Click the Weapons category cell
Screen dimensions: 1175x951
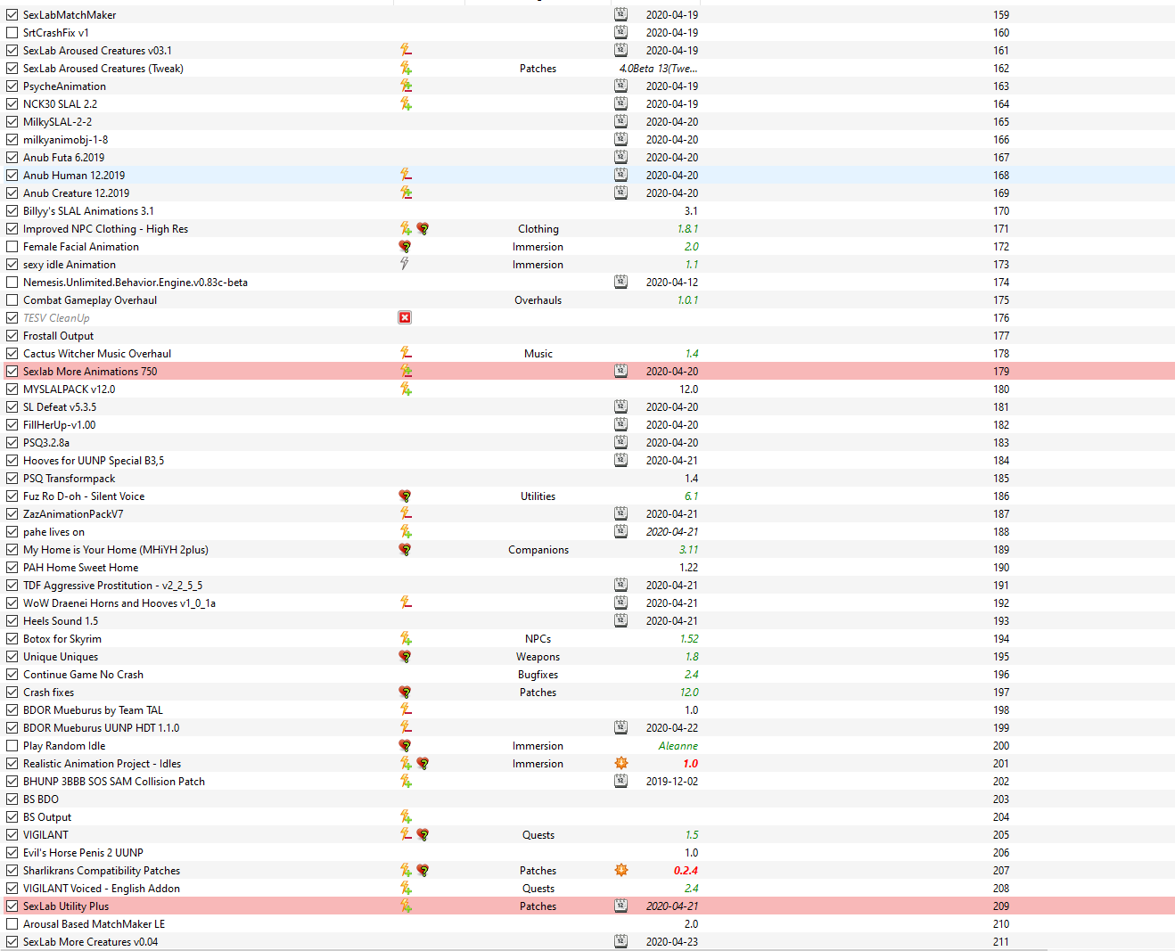click(538, 657)
